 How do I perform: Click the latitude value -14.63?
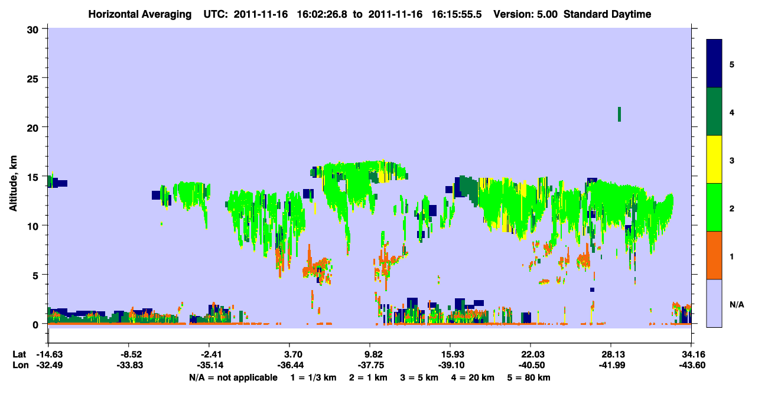pos(48,355)
